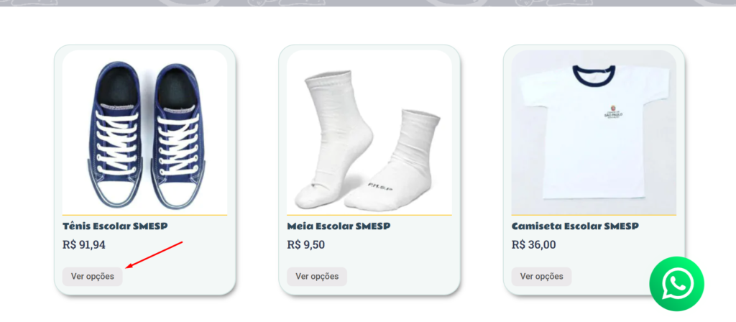Click Ver opções under Tênis Escolar SMESP
The height and width of the screenshot is (322, 736).
93,277
